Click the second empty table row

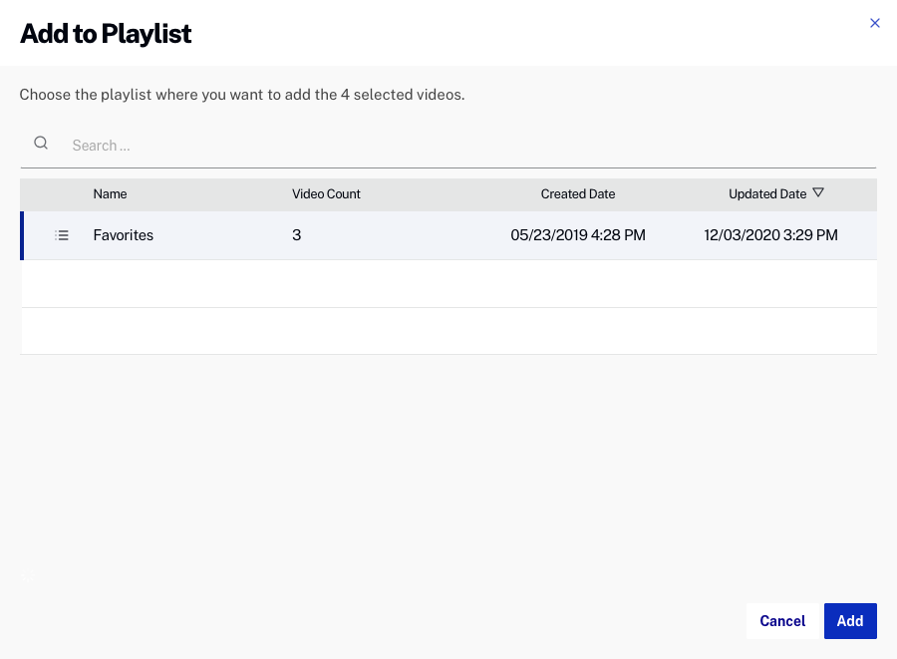(448, 331)
